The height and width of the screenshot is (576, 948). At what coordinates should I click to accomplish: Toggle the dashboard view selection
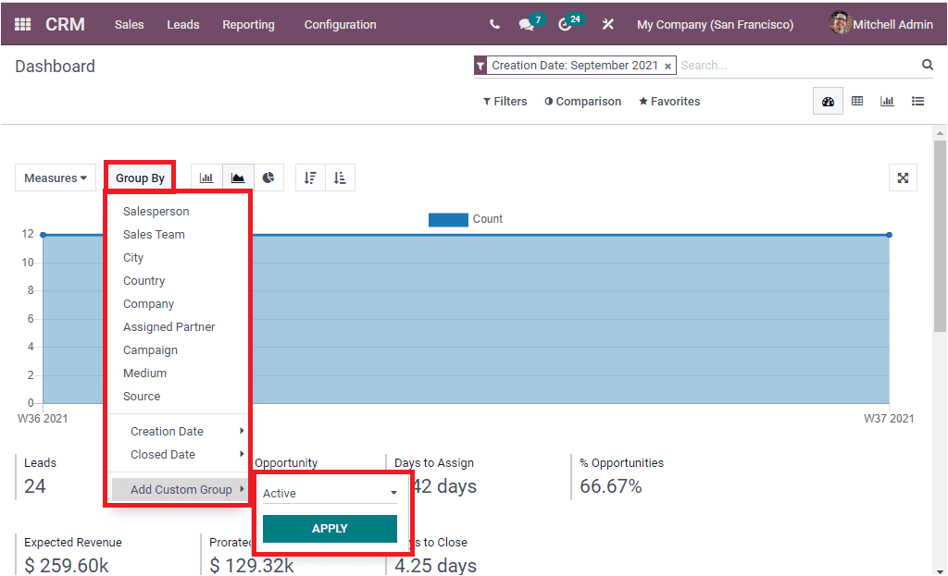click(828, 101)
